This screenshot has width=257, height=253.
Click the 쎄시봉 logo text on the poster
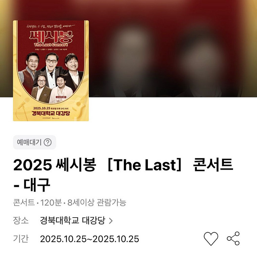click(51, 37)
